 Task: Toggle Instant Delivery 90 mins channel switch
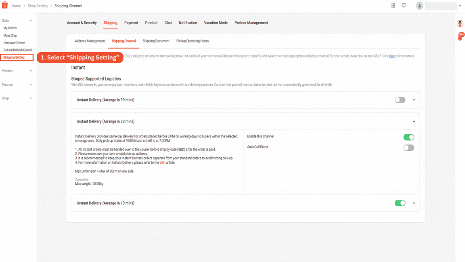(x=400, y=100)
